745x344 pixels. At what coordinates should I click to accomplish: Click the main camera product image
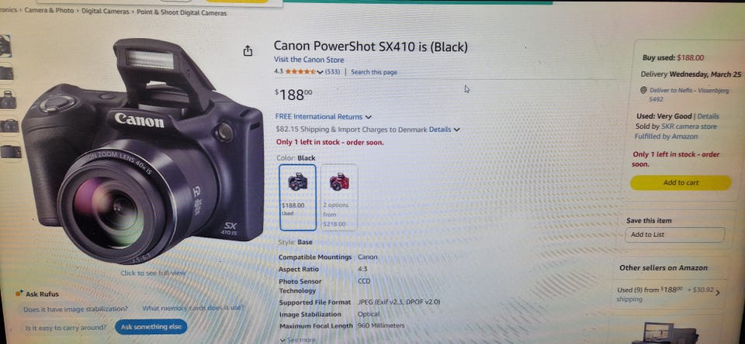[143, 152]
